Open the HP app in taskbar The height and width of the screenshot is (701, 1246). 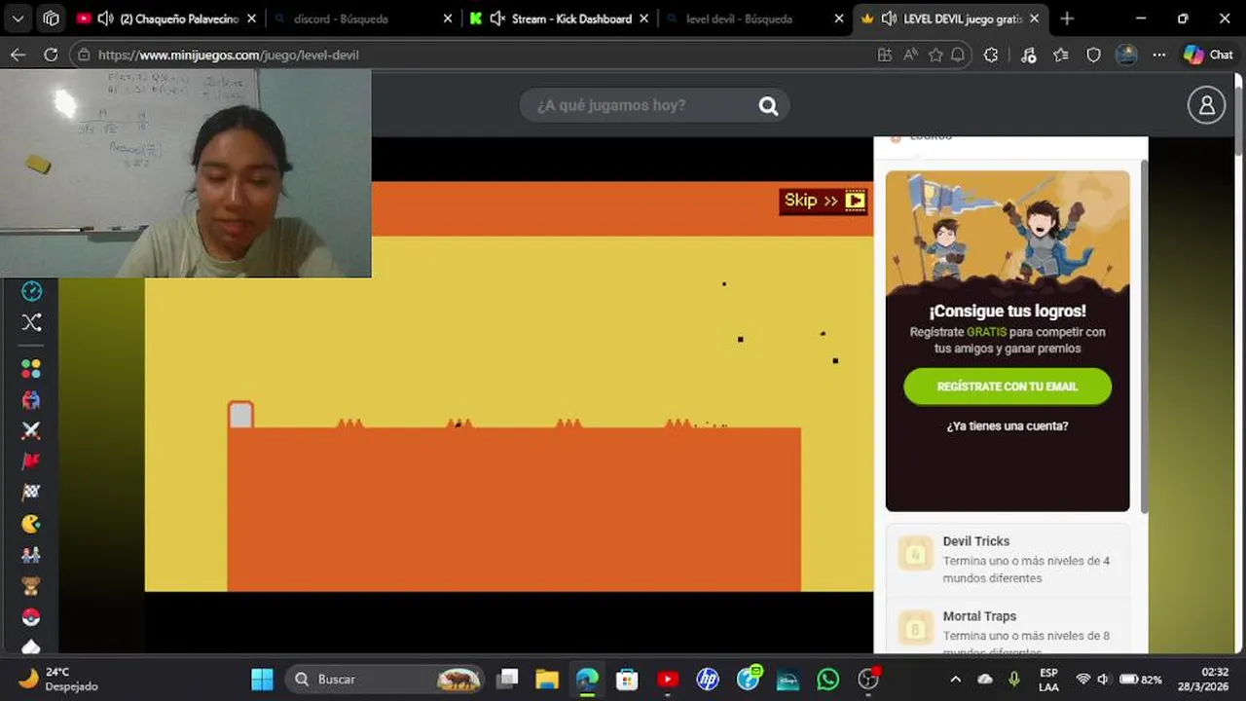click(x=708, y=679)
